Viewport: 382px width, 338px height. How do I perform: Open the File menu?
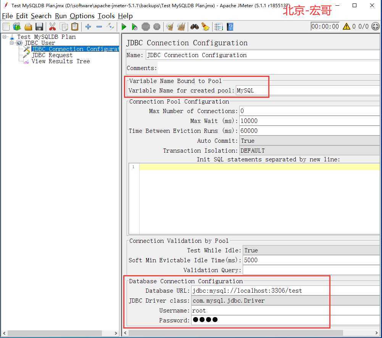click(7, 16)
